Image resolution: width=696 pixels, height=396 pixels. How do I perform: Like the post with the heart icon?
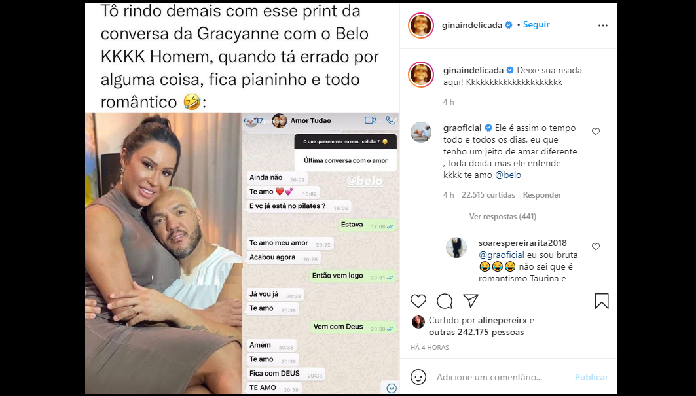pyautogui.click(x=418, y=301)
